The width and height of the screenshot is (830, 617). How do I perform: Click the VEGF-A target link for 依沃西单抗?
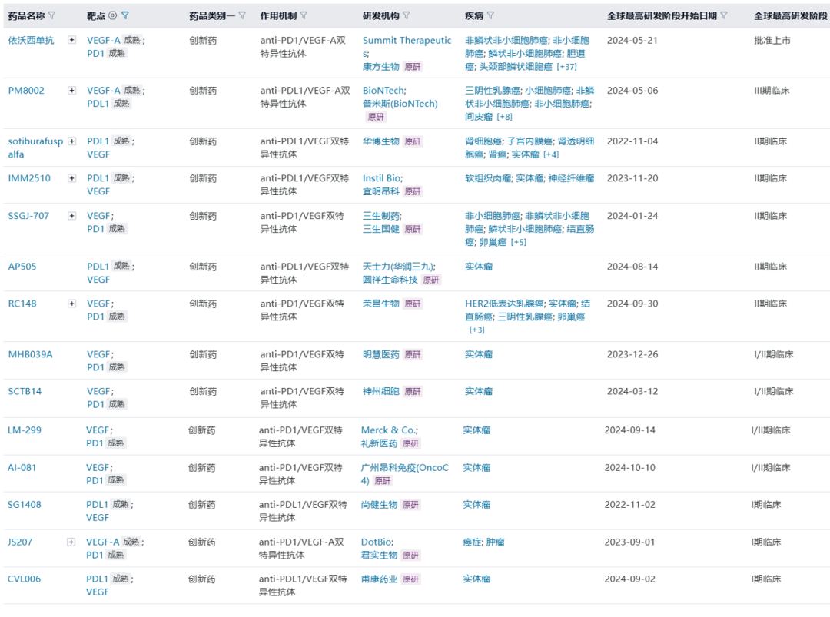point(104,40)
